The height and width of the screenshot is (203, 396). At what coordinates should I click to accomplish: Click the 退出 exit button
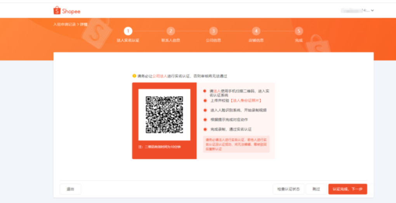click(70, 189)
